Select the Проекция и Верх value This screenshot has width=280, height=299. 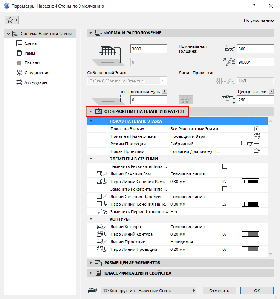pos(188,136)
